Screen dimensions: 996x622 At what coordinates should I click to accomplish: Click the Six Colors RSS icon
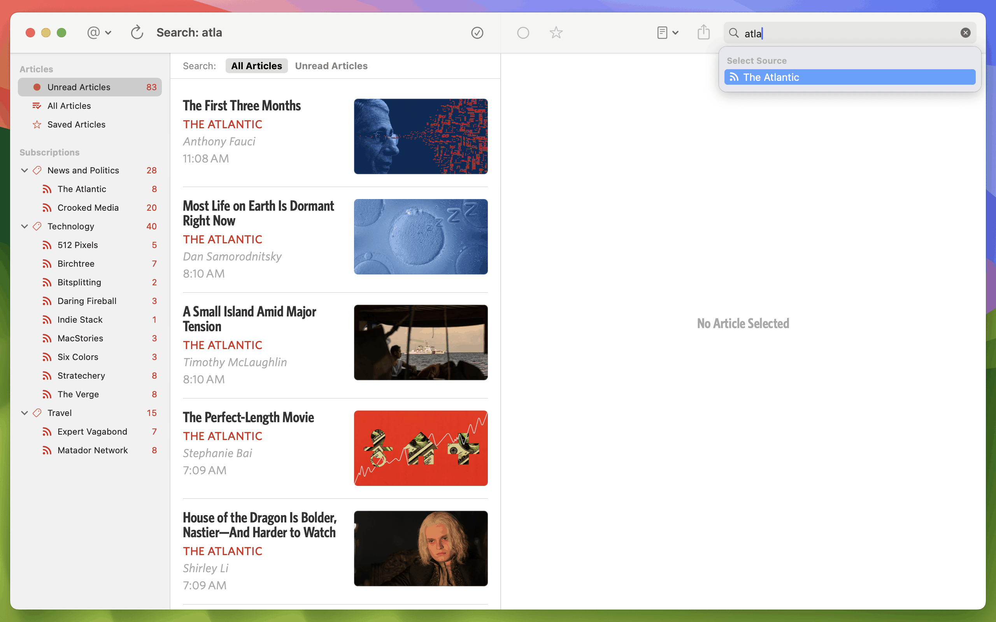(47, 357)
